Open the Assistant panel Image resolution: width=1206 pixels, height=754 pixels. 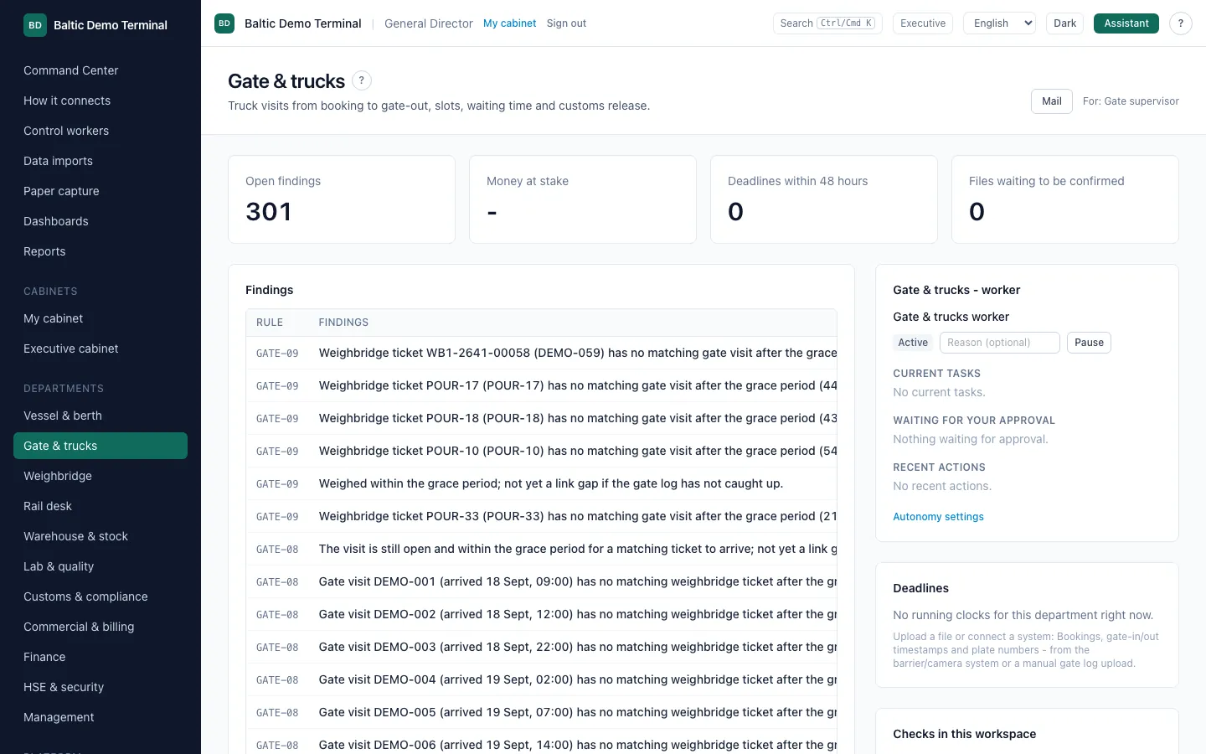point(1126,23)
